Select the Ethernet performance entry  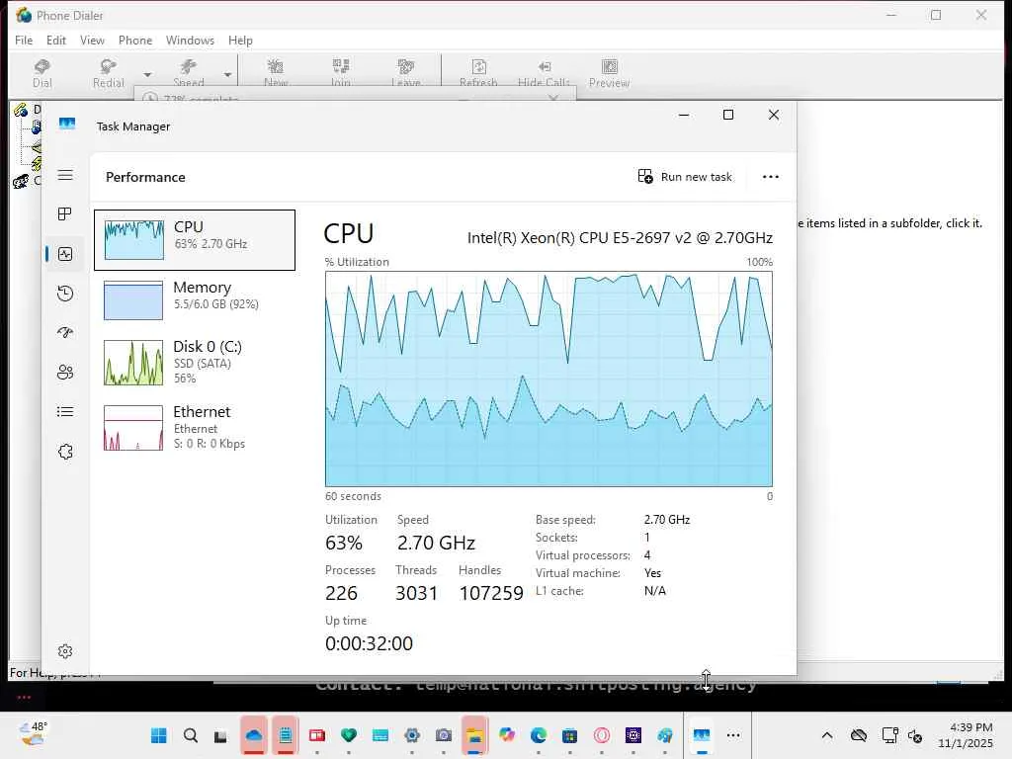pos(195,427)
